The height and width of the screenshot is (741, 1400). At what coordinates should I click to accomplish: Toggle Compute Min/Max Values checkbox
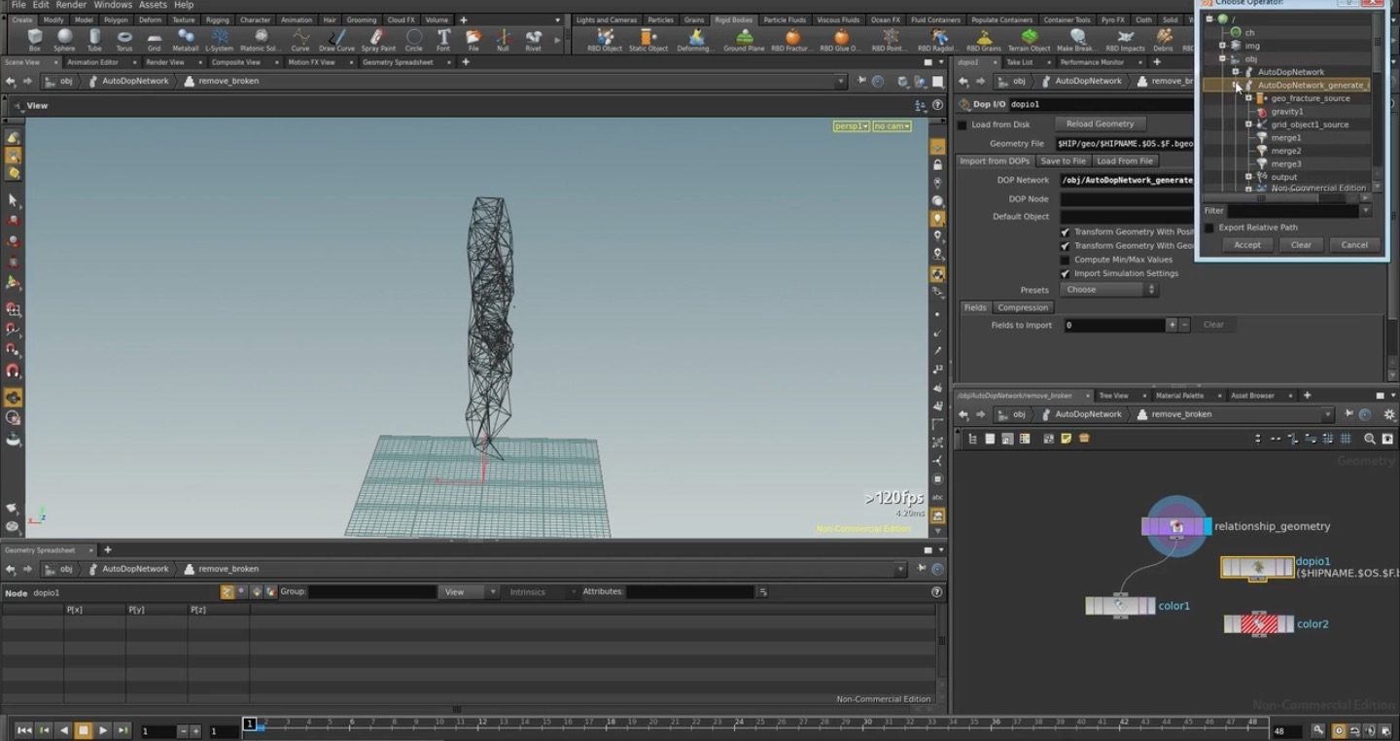coord(1065,260)
